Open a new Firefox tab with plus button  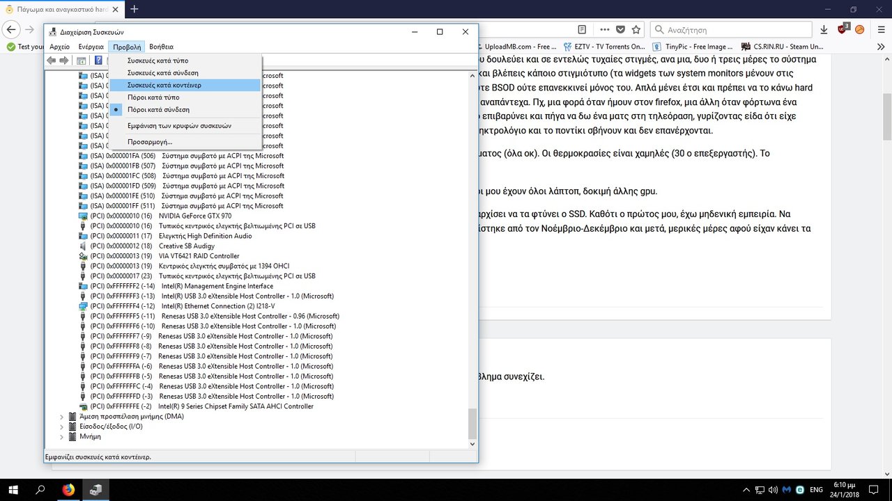(x=134, y=9)
